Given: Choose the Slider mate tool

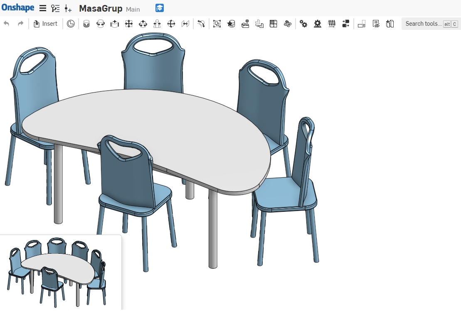Looking at the screenshot, I should click(114, 24).
